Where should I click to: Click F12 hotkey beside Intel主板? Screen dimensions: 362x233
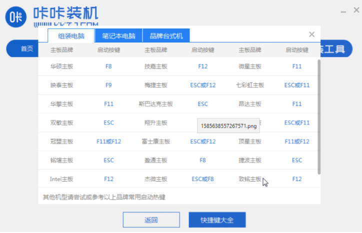pyautogui.click(x=108, y=179)
